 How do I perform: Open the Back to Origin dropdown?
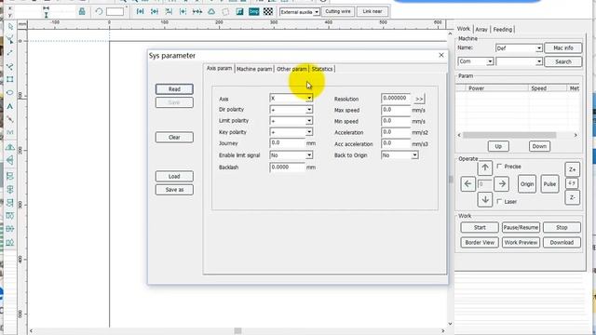pyautogui.click(x=414, y=155)
